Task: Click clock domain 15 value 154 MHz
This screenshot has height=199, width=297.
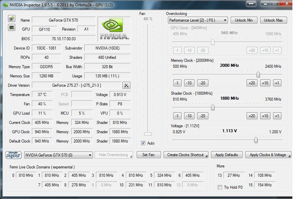Action: (264, 185)
